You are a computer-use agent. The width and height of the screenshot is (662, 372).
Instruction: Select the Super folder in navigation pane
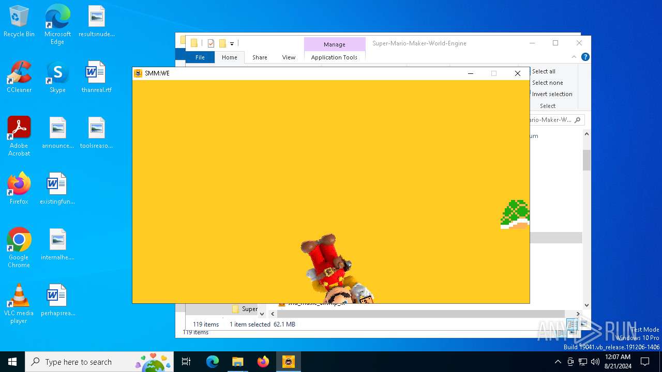click(245, 309)
